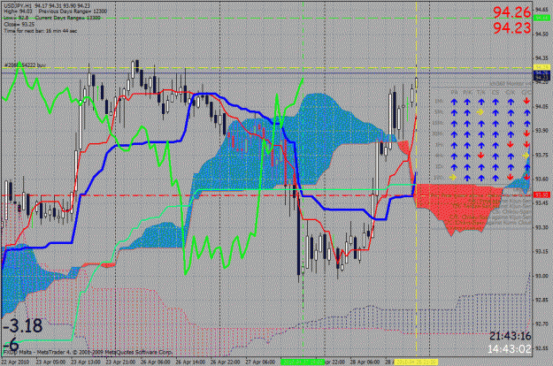Click the MetaTrader 4 copyright text
The image size is (553, 366).
[88, 352]
